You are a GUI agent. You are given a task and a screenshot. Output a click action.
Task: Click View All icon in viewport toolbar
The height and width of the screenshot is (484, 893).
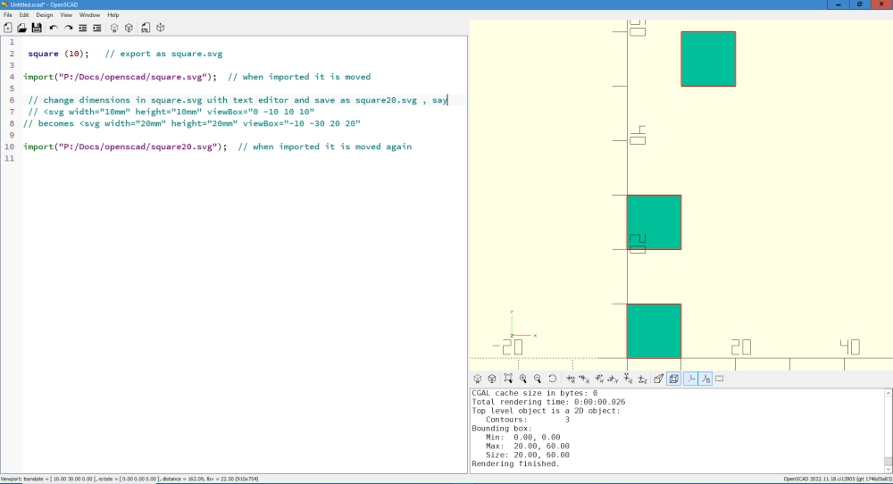coord(508,379)
